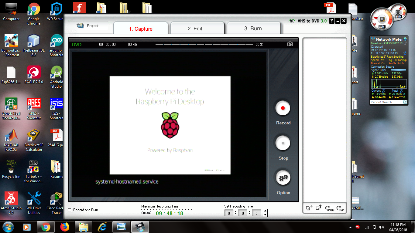Stop the capture with the Stop button
The image size is (415, 233).
283,143
